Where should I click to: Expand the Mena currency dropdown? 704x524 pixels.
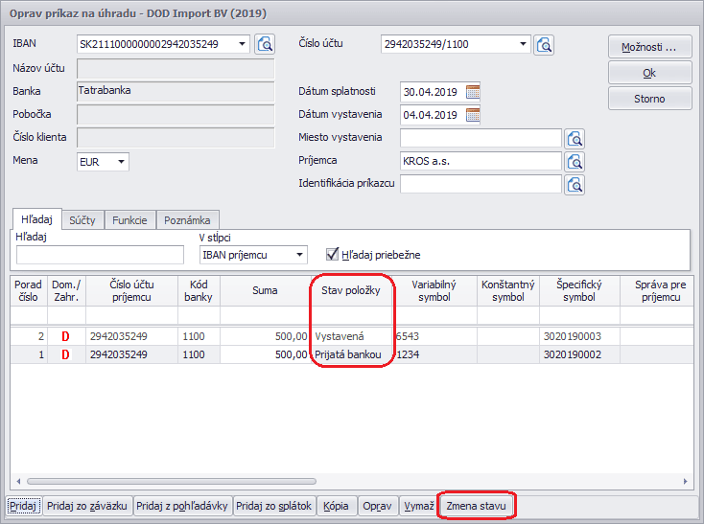coord(121,162)
